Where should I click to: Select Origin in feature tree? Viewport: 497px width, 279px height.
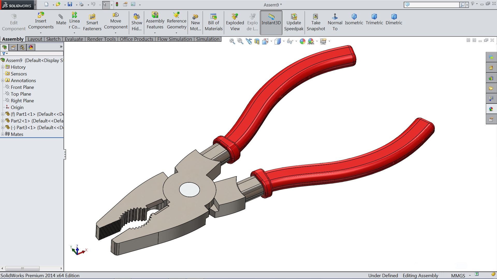17,107
